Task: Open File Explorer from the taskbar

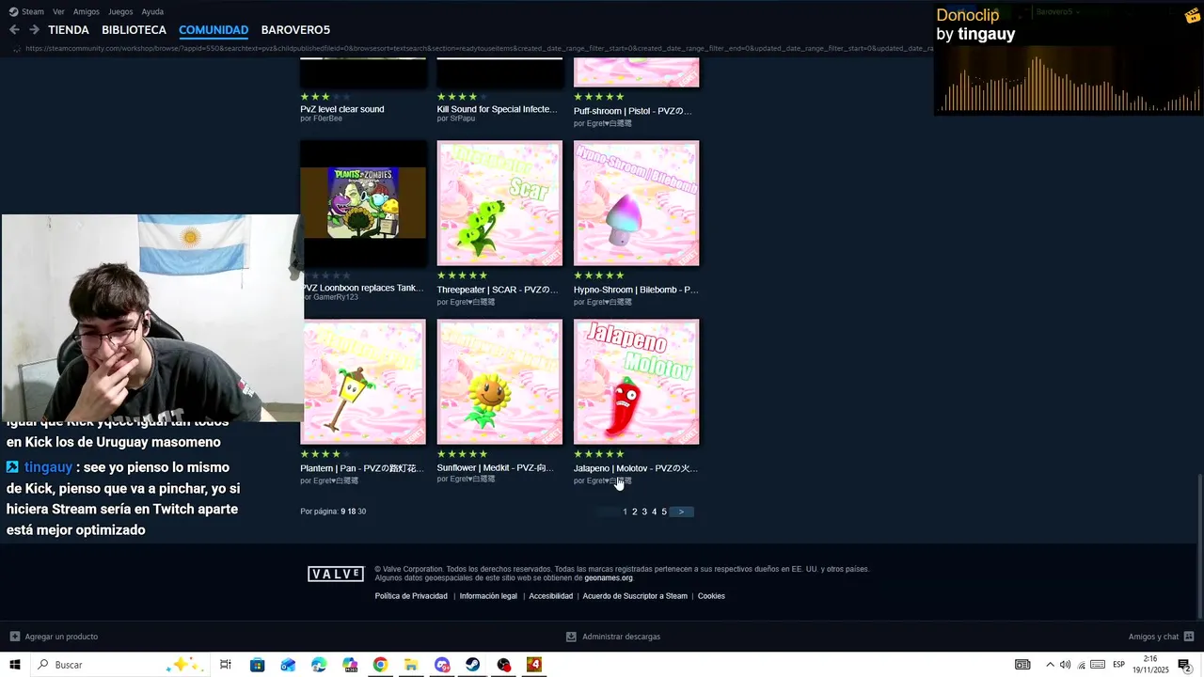Action: coord(411,665)
